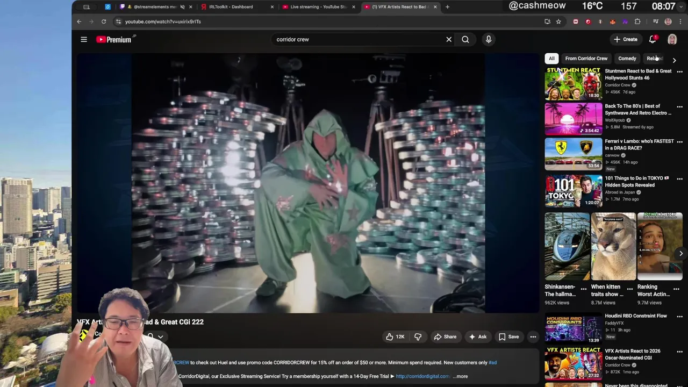Open notification preference dropdown beside bell
The image size is (688, 387).
tap(160, 337)
